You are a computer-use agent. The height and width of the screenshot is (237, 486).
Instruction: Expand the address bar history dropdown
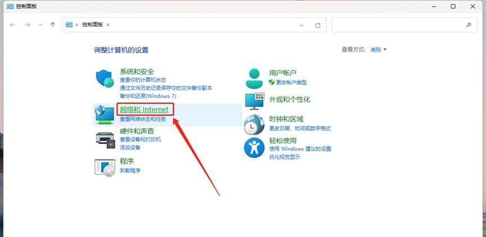click(x=302, y=25)
